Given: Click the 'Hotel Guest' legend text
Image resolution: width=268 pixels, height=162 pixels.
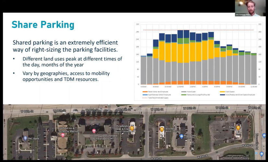Looking at the screenshot, I should click(191, 92).
